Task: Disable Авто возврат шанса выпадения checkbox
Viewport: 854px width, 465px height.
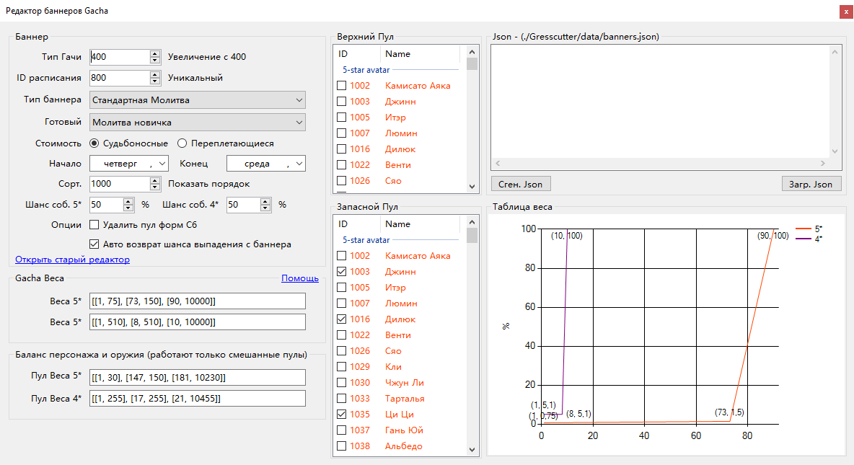Action: coord(94,244)
